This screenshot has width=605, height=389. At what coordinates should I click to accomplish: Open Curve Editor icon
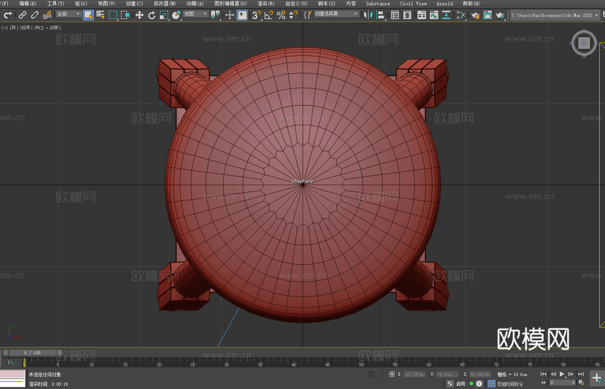coord(434,15)
